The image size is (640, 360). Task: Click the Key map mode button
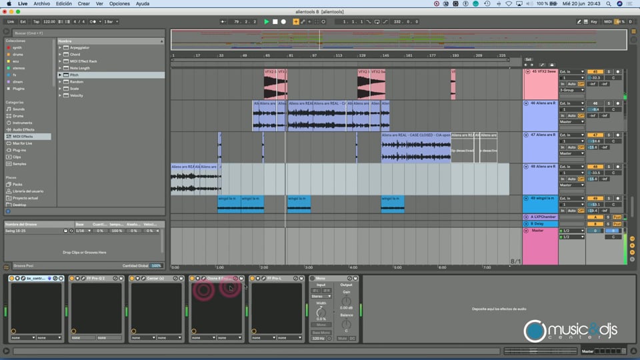click(x=594, y=21)
